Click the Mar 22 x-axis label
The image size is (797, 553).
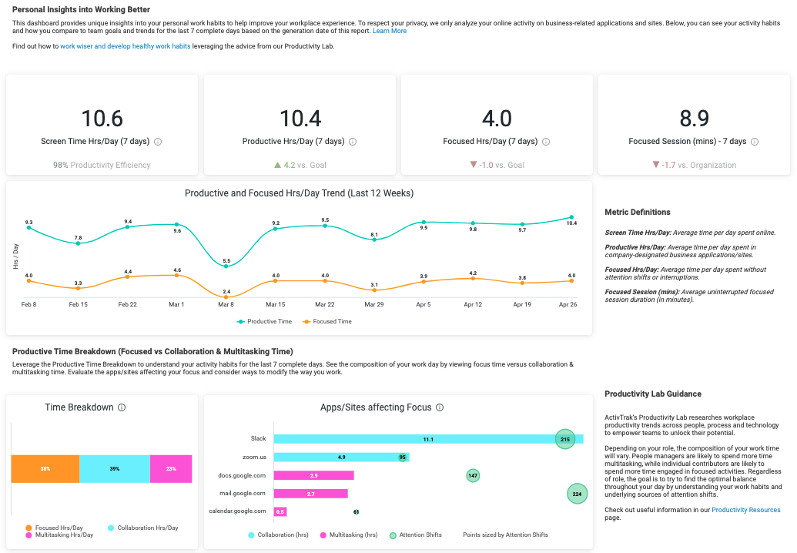(x=325, y=304)
